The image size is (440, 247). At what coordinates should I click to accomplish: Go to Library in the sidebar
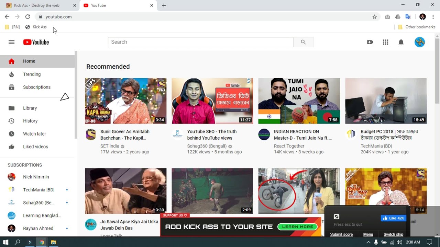point(37,108)
